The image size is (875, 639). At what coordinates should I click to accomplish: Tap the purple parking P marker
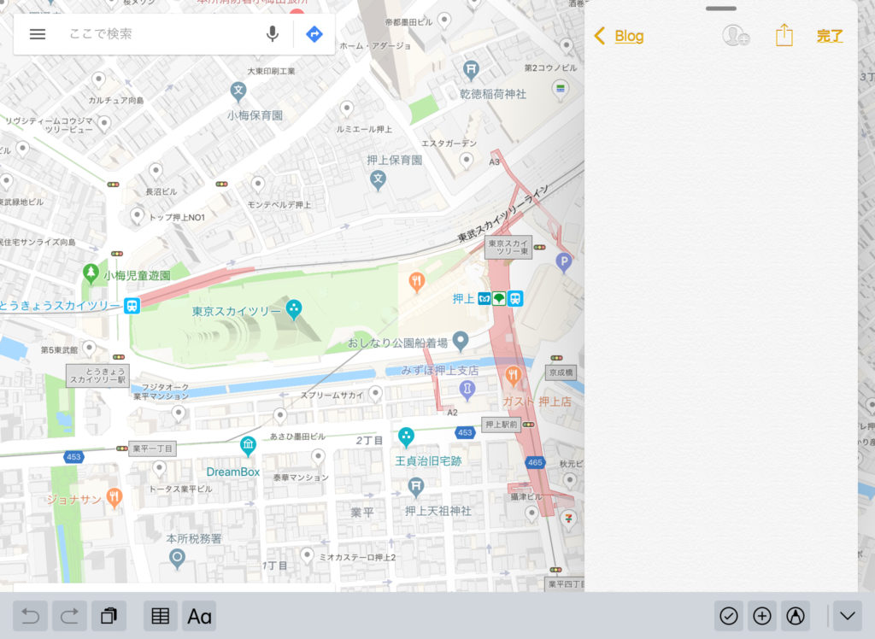[564, 261]
